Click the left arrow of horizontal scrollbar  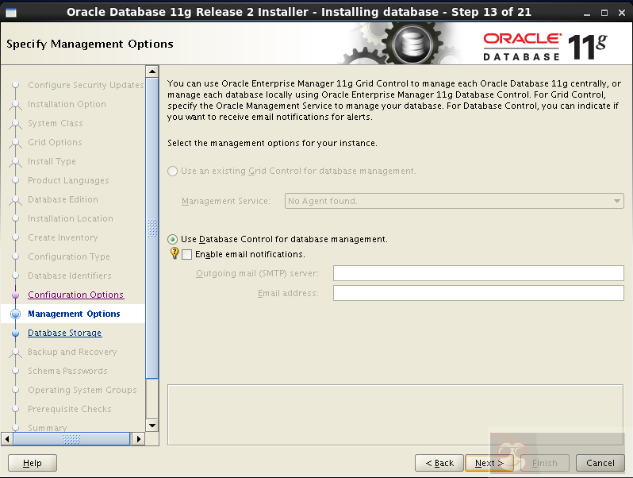coord(7,439)
